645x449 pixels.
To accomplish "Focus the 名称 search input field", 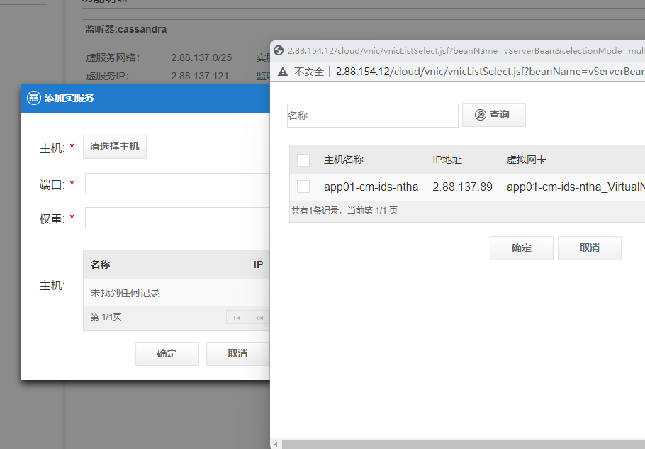I will (373, 115).
